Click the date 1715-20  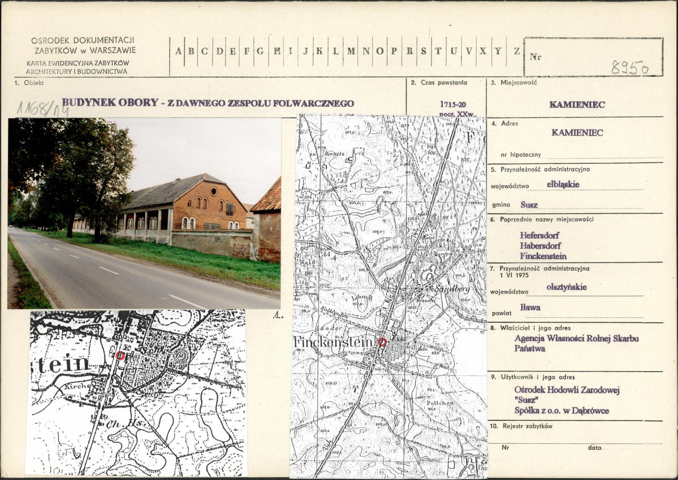pos(453,104)
